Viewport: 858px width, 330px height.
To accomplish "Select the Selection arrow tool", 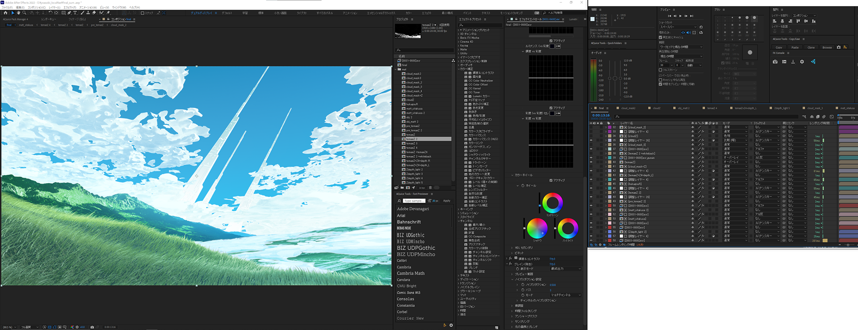I will pos(13,13).
